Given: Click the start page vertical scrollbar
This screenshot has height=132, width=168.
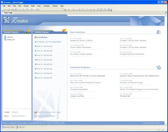Looking at the screenshot, I should pos(166,70).
